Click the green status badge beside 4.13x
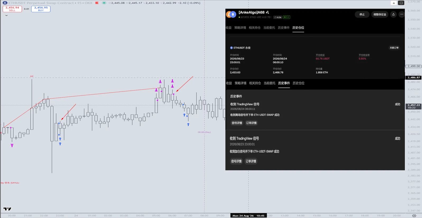Image resolution: width=422 pixels, height=218 pixels. click(x=286, y=17)
